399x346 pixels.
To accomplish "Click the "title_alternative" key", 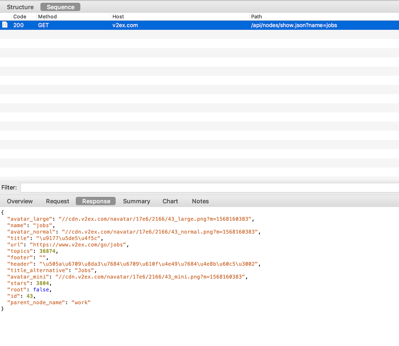I will 38,270.
